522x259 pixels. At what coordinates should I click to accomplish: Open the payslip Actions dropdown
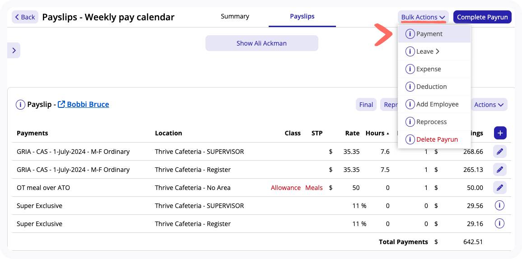pyautogui.click(x=489, y=105)
